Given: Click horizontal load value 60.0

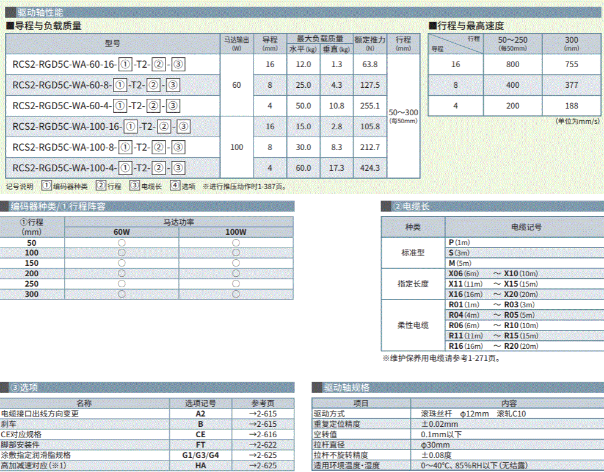Looking at the screenshot, I should click(303, 168).
